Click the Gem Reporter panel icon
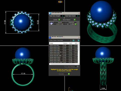Screen dimensions: 121x91 50,13
